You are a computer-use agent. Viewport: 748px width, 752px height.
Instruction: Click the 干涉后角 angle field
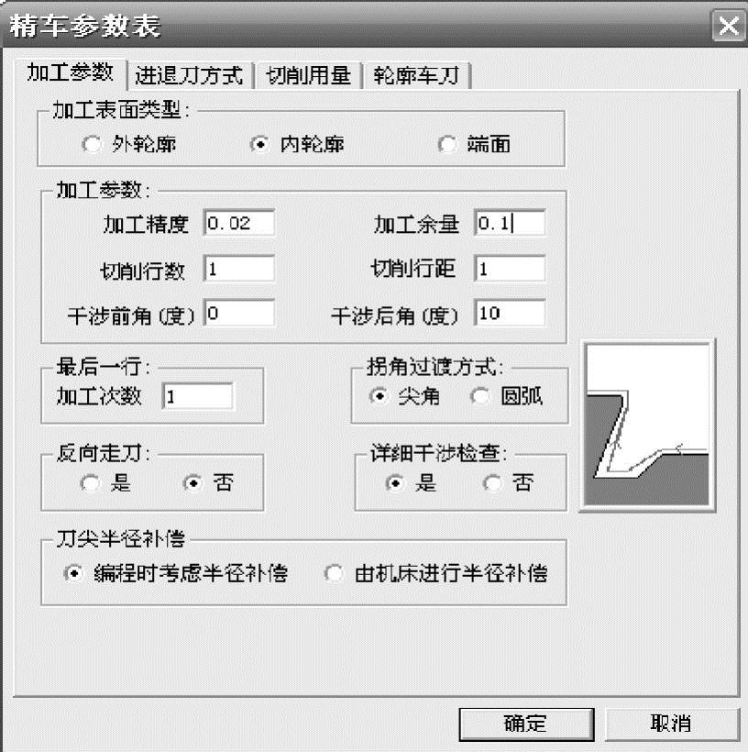coord(510,313)
